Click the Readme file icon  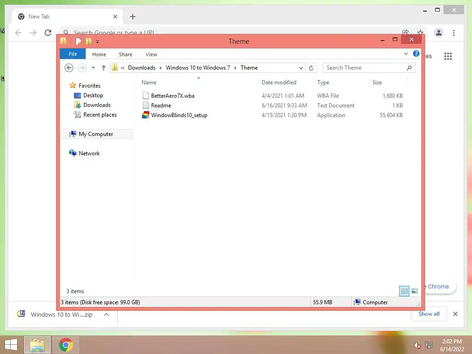[146, 106]
